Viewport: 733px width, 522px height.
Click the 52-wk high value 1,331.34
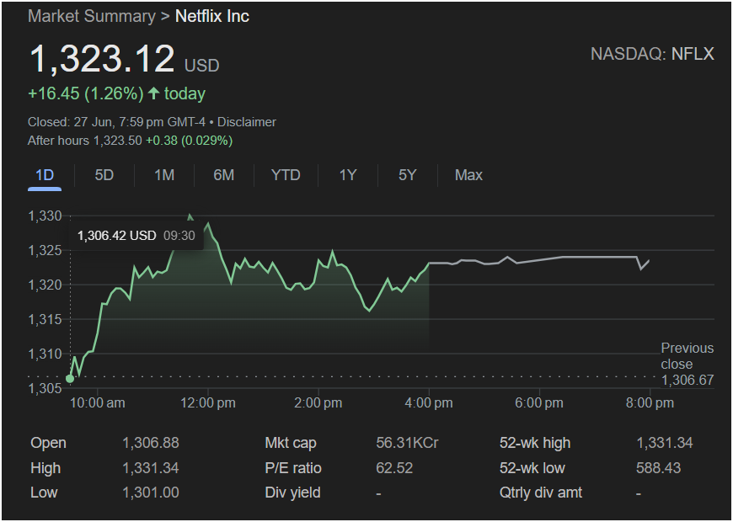click(x=664, y=443)
